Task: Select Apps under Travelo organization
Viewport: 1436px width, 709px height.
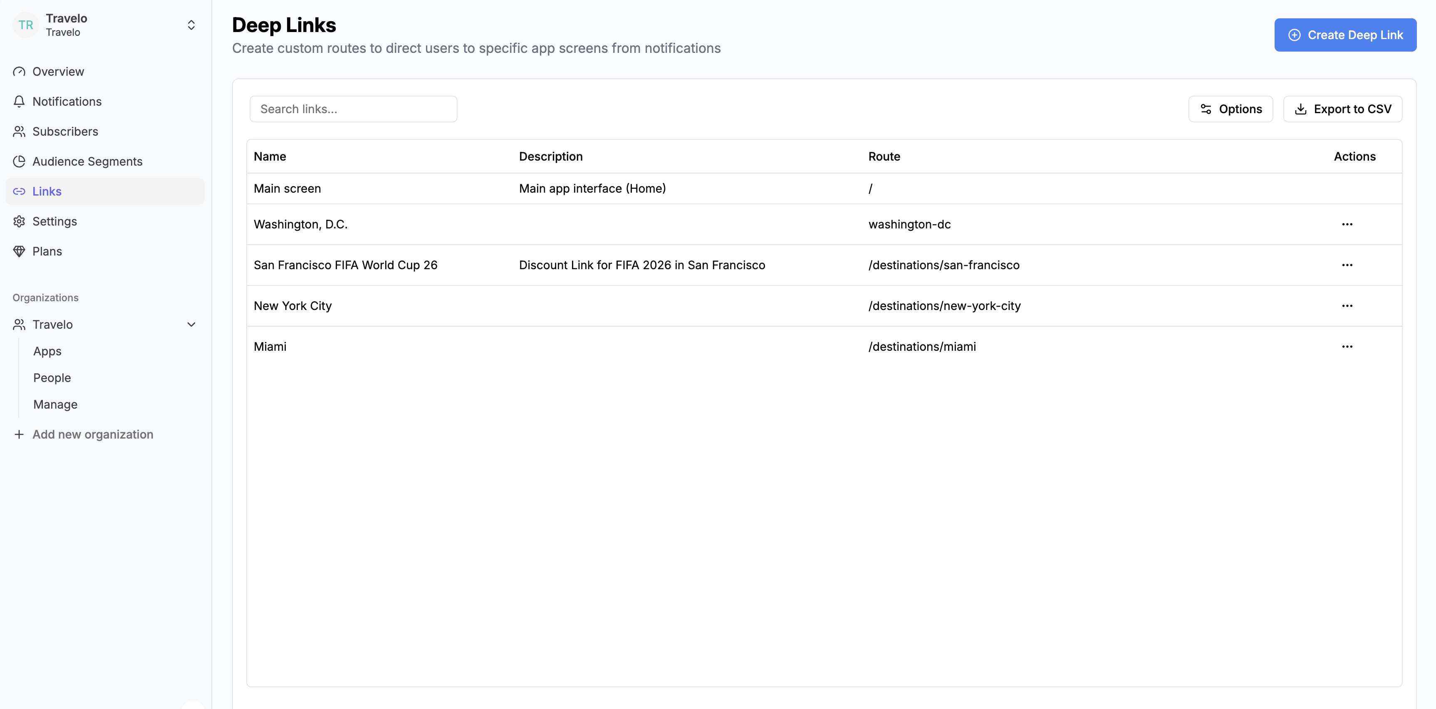Action: point(47,351)
